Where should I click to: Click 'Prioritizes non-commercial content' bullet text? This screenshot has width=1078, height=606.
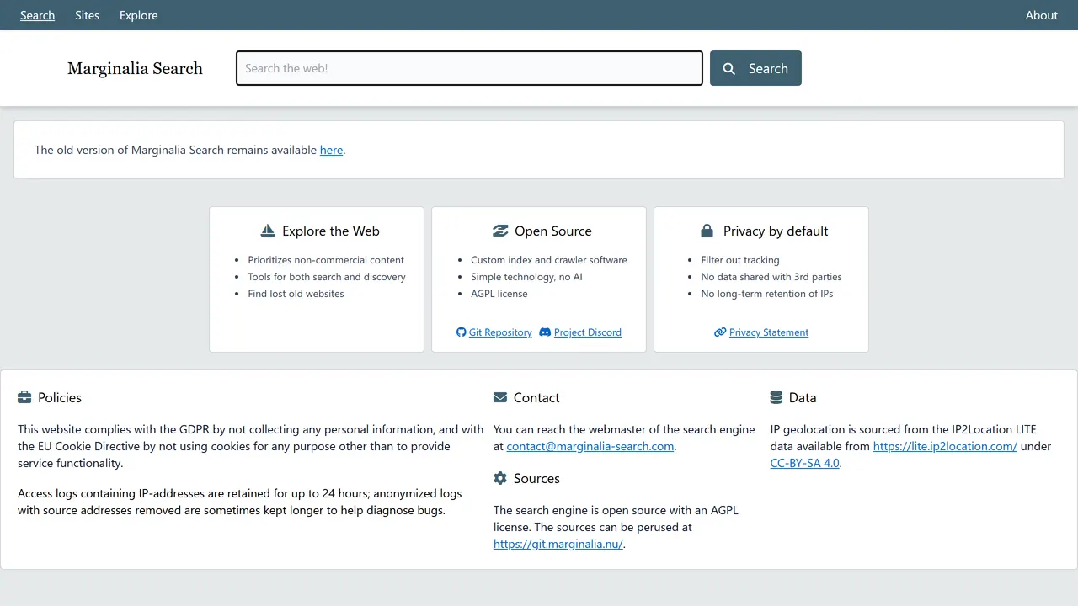(326, 260)
